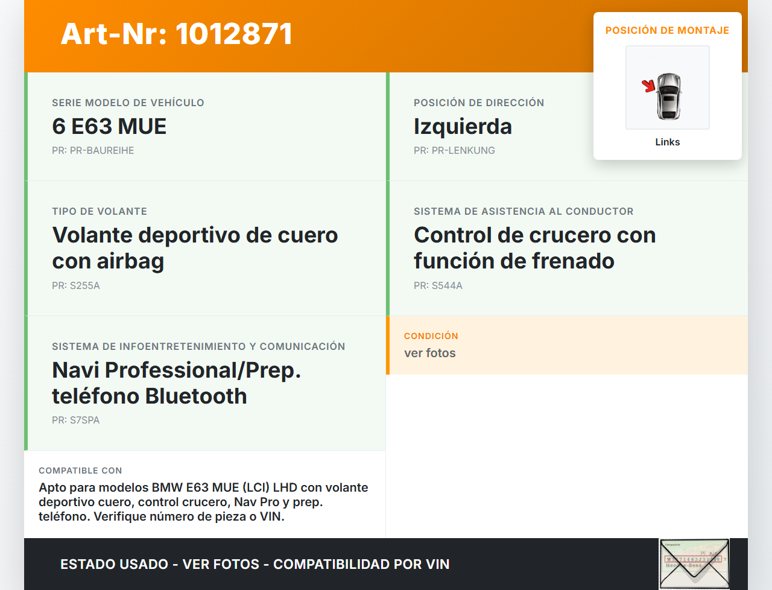
Task: Select the "6 E63 MUE" value
Action: pos(109,126)
